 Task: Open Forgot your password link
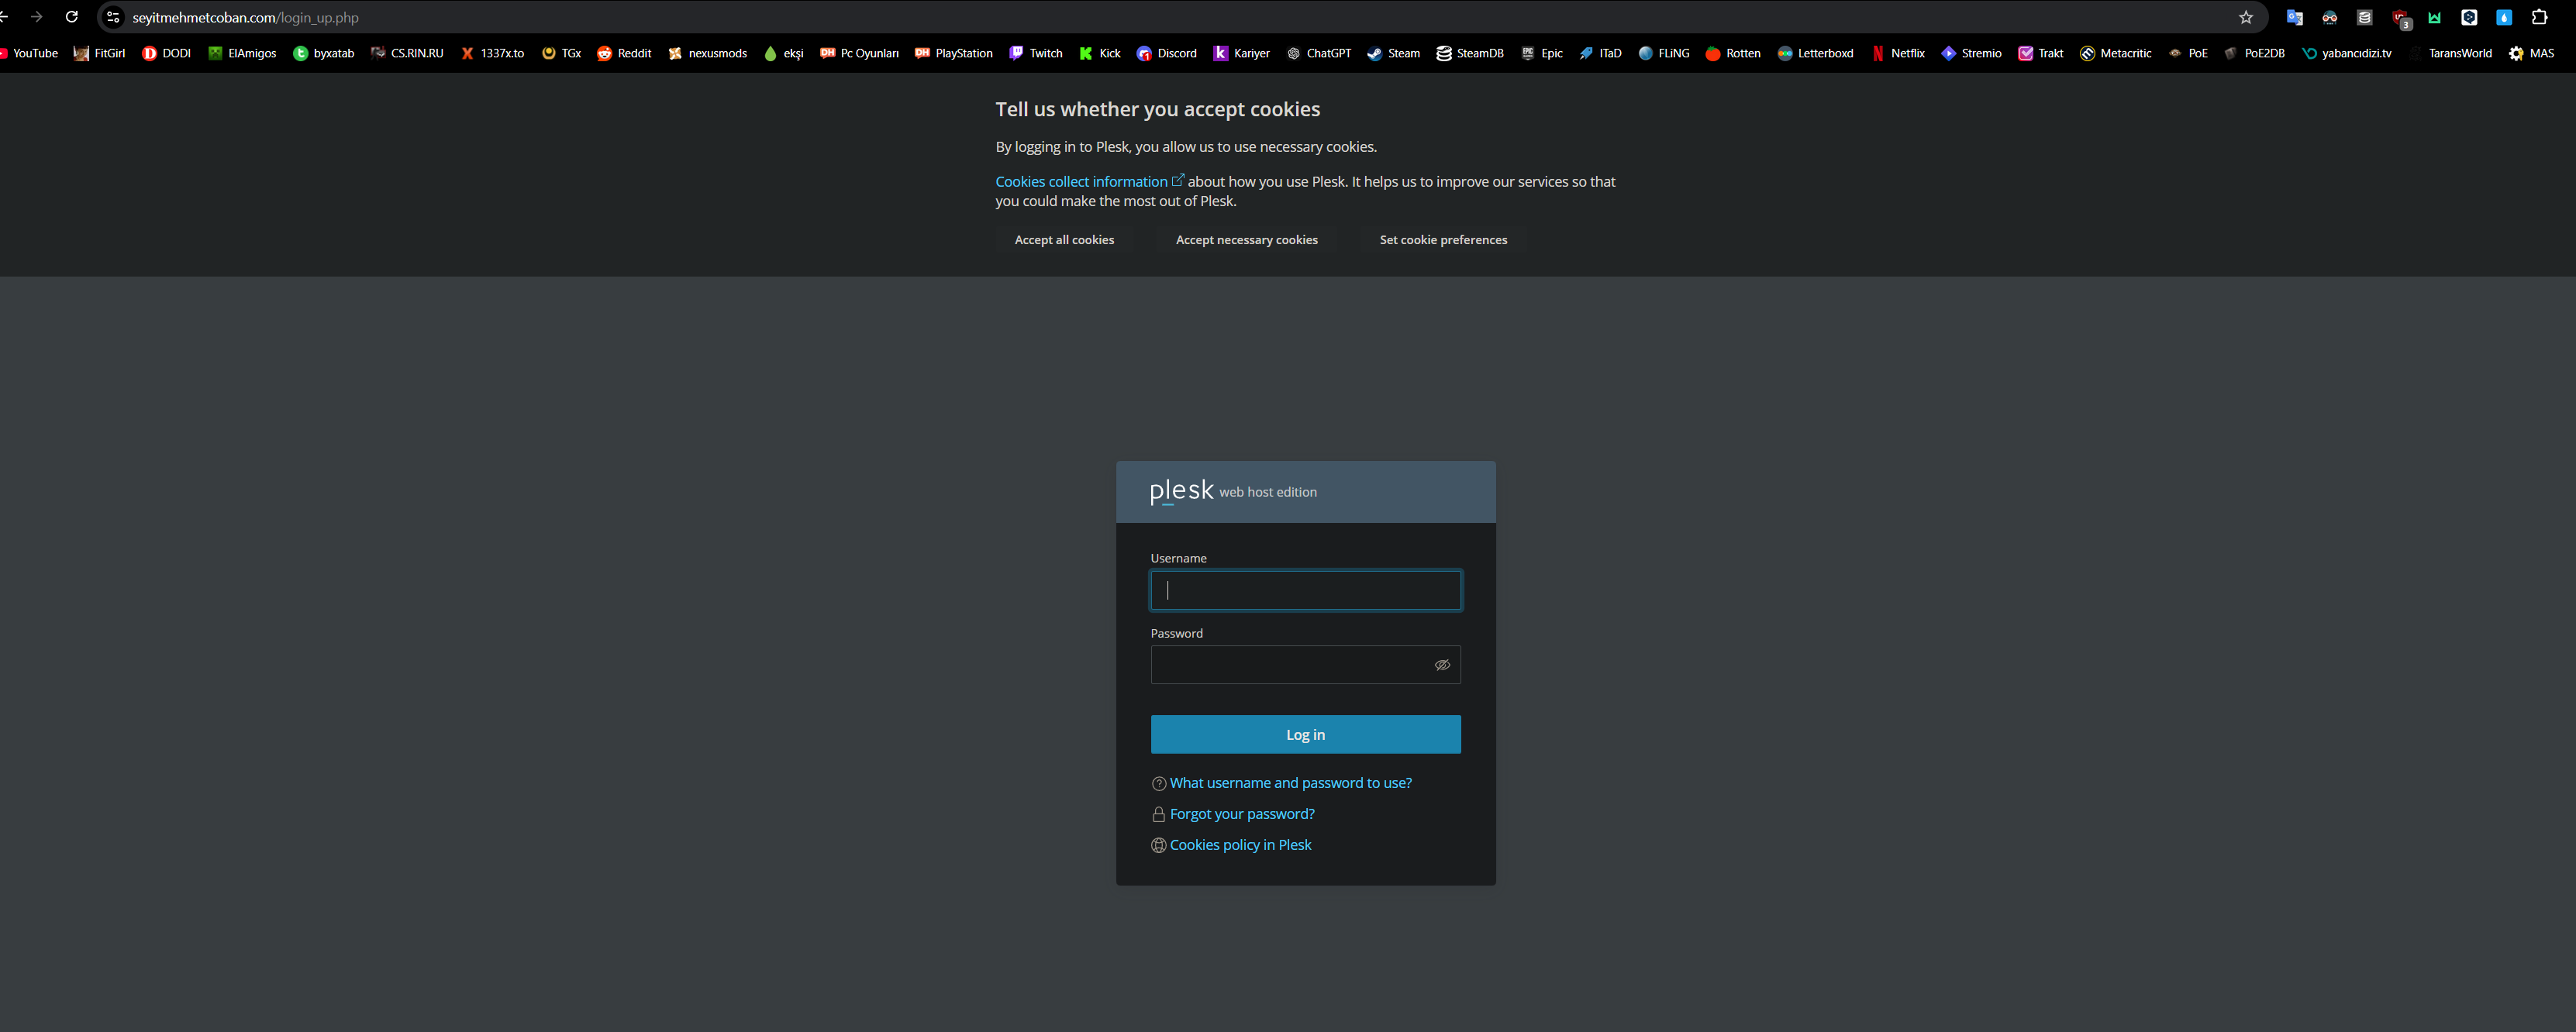(1241, 814)
